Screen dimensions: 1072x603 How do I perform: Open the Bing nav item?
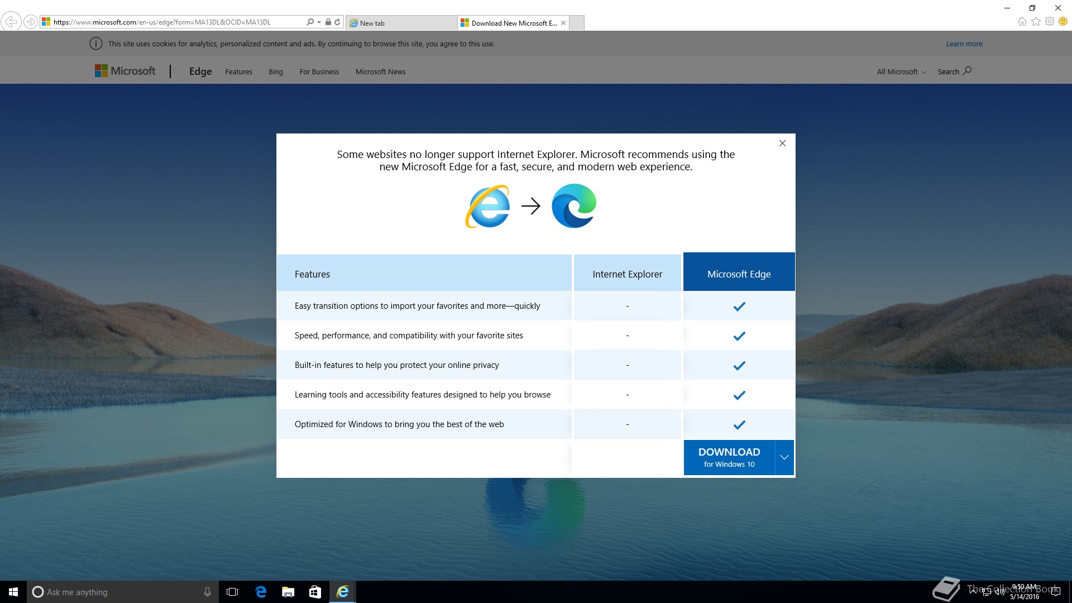click(276, 71)
